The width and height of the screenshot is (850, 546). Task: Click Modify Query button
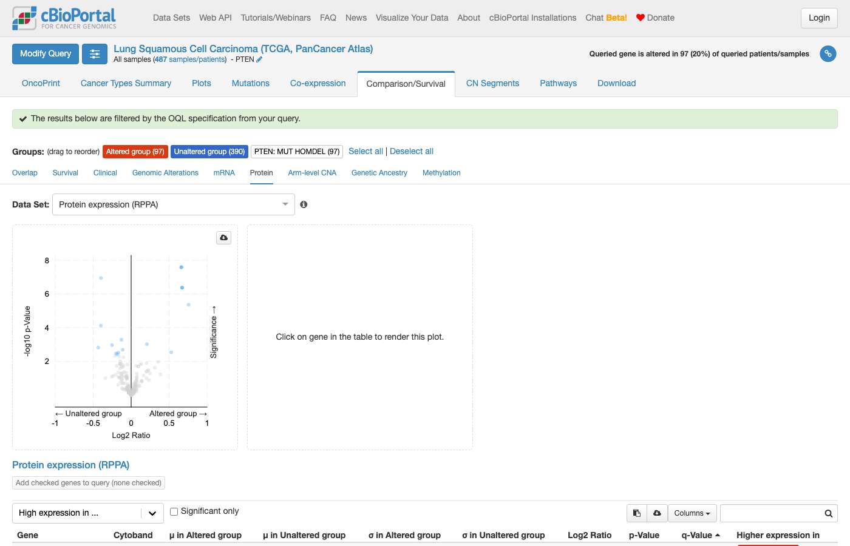coord(46,54)
